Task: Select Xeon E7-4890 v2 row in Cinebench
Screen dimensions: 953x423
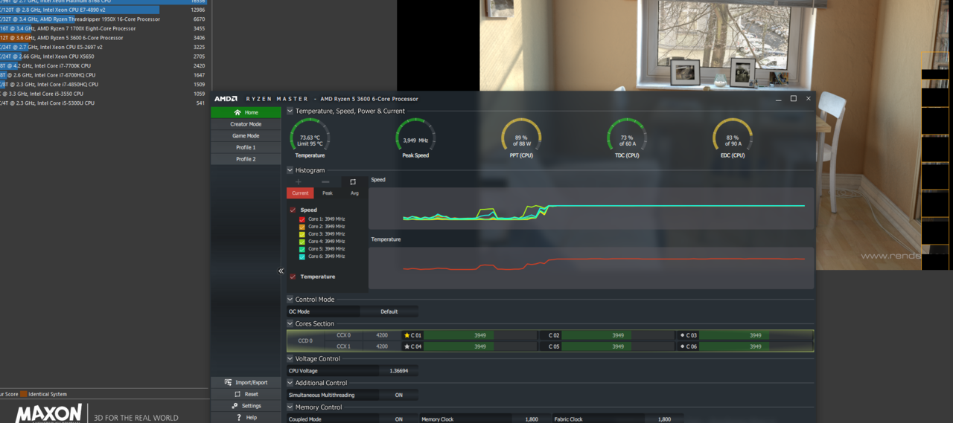Action: (104, 10)
